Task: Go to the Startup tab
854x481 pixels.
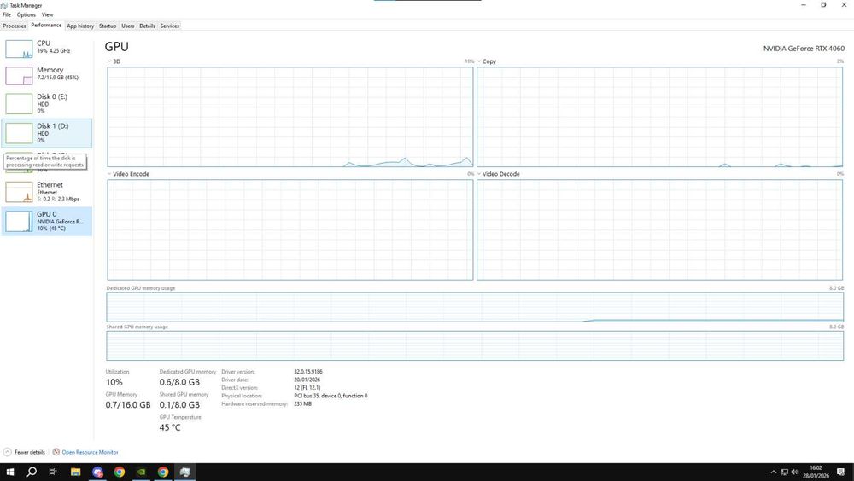Action: pos(108,26)
